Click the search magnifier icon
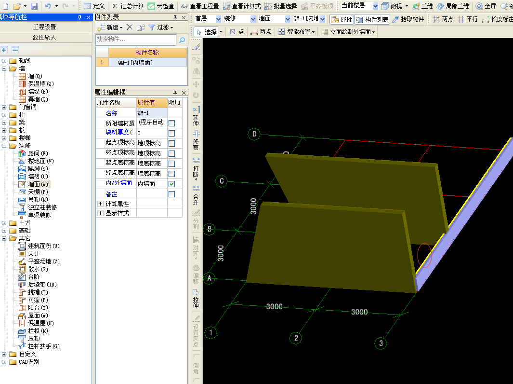Screen dimensions: 513x384 coord(182,40)
